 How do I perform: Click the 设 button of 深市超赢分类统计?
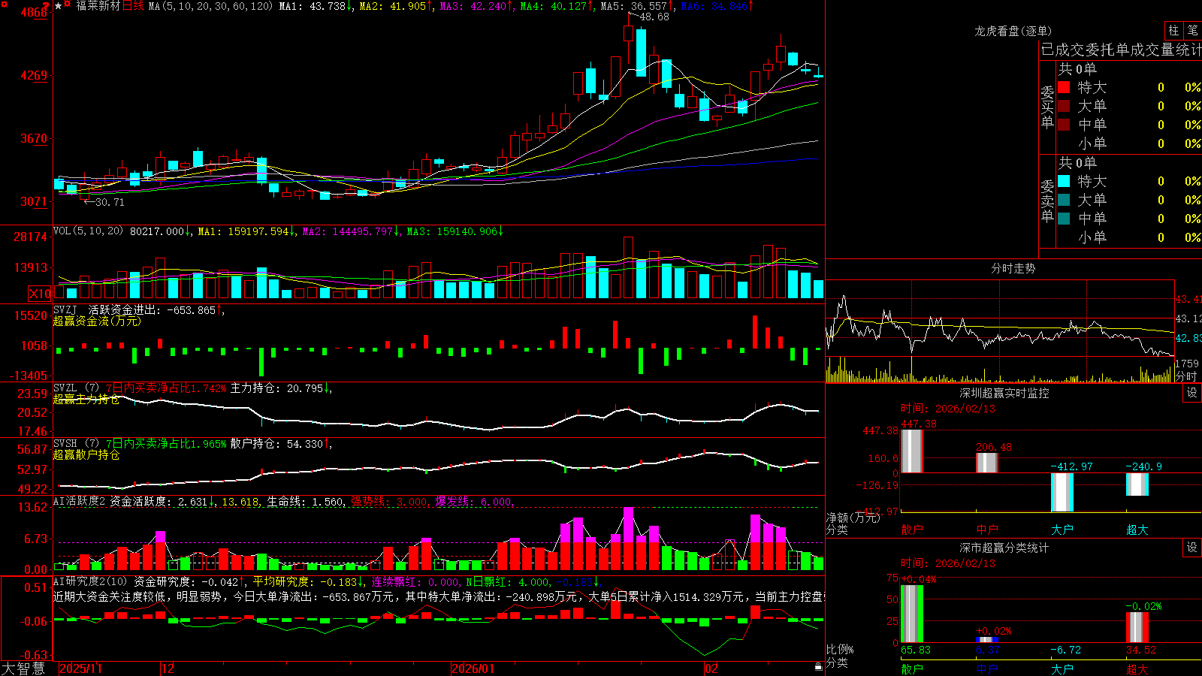pos(1192,548)
